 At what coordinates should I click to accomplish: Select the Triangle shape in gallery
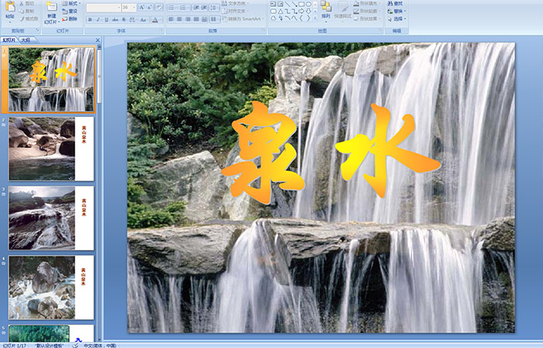[280, 11]
